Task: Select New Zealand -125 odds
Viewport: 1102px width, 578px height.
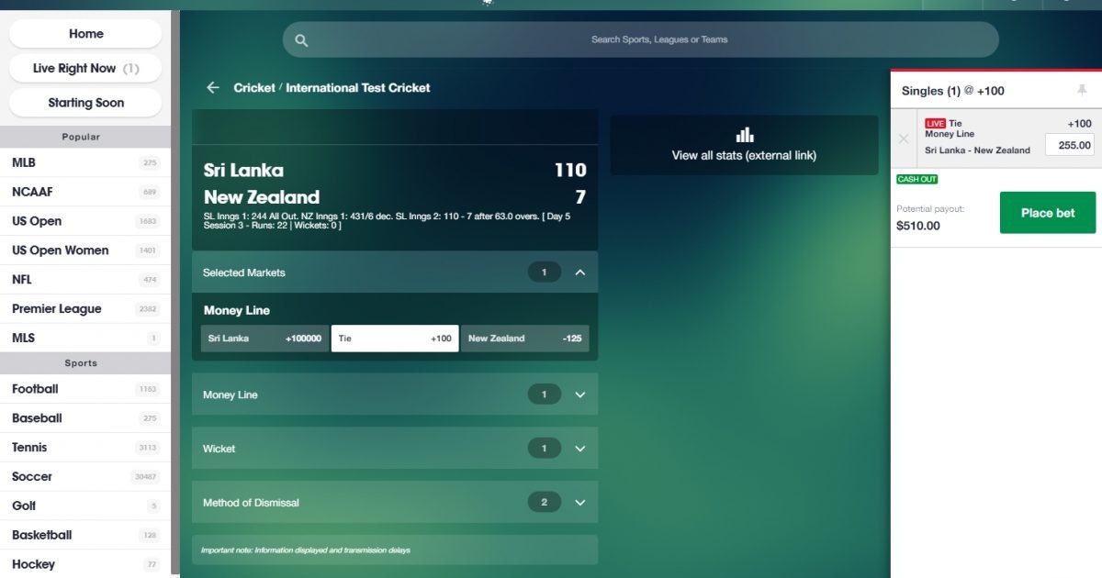Action: click(x=524, y=339)
